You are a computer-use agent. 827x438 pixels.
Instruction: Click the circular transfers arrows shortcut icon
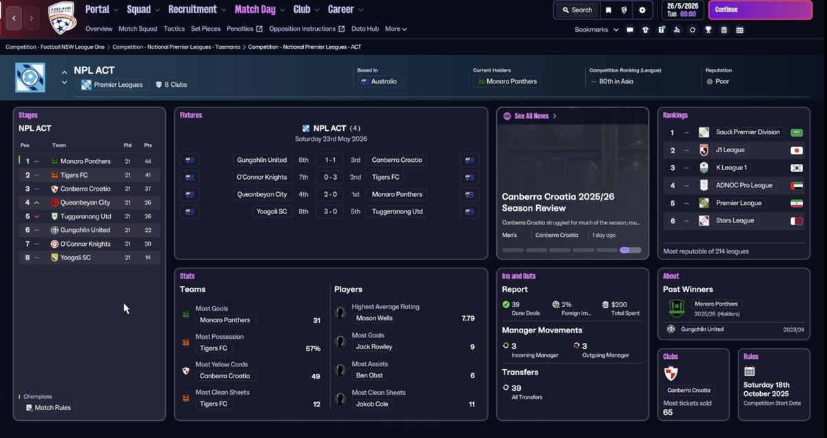pos(693,30)
